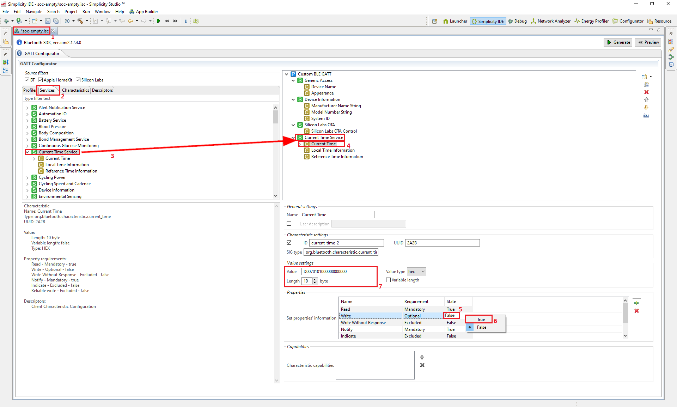Toggle the characteristic ID checkbox

(289, 243)
